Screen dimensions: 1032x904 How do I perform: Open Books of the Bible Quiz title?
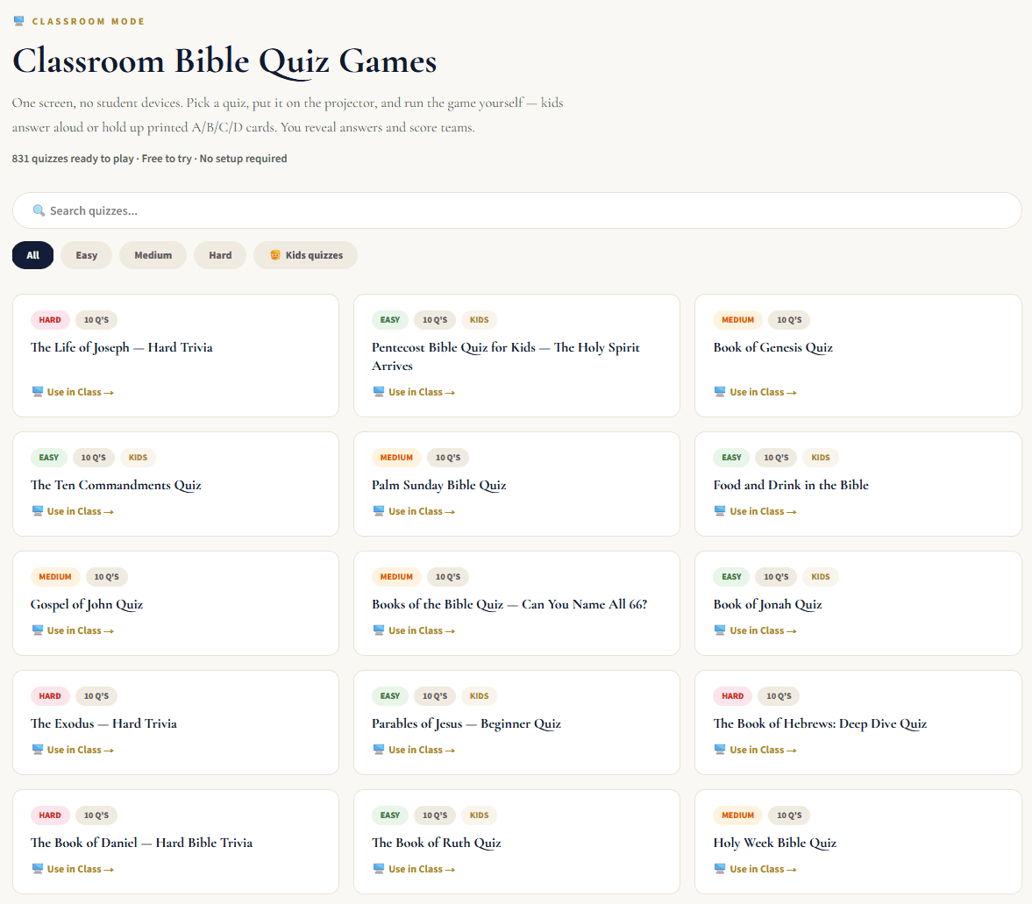tap(509, 604)
